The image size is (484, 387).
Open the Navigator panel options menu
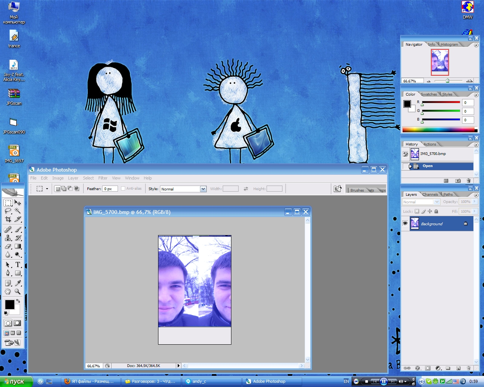(x=476, y=45)
